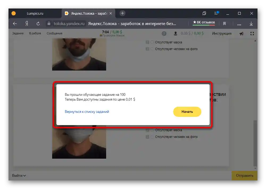Viewport: 266px width, 189px height.
Task: Click the upper task photo thumbnail
Action: coord(79,54)
